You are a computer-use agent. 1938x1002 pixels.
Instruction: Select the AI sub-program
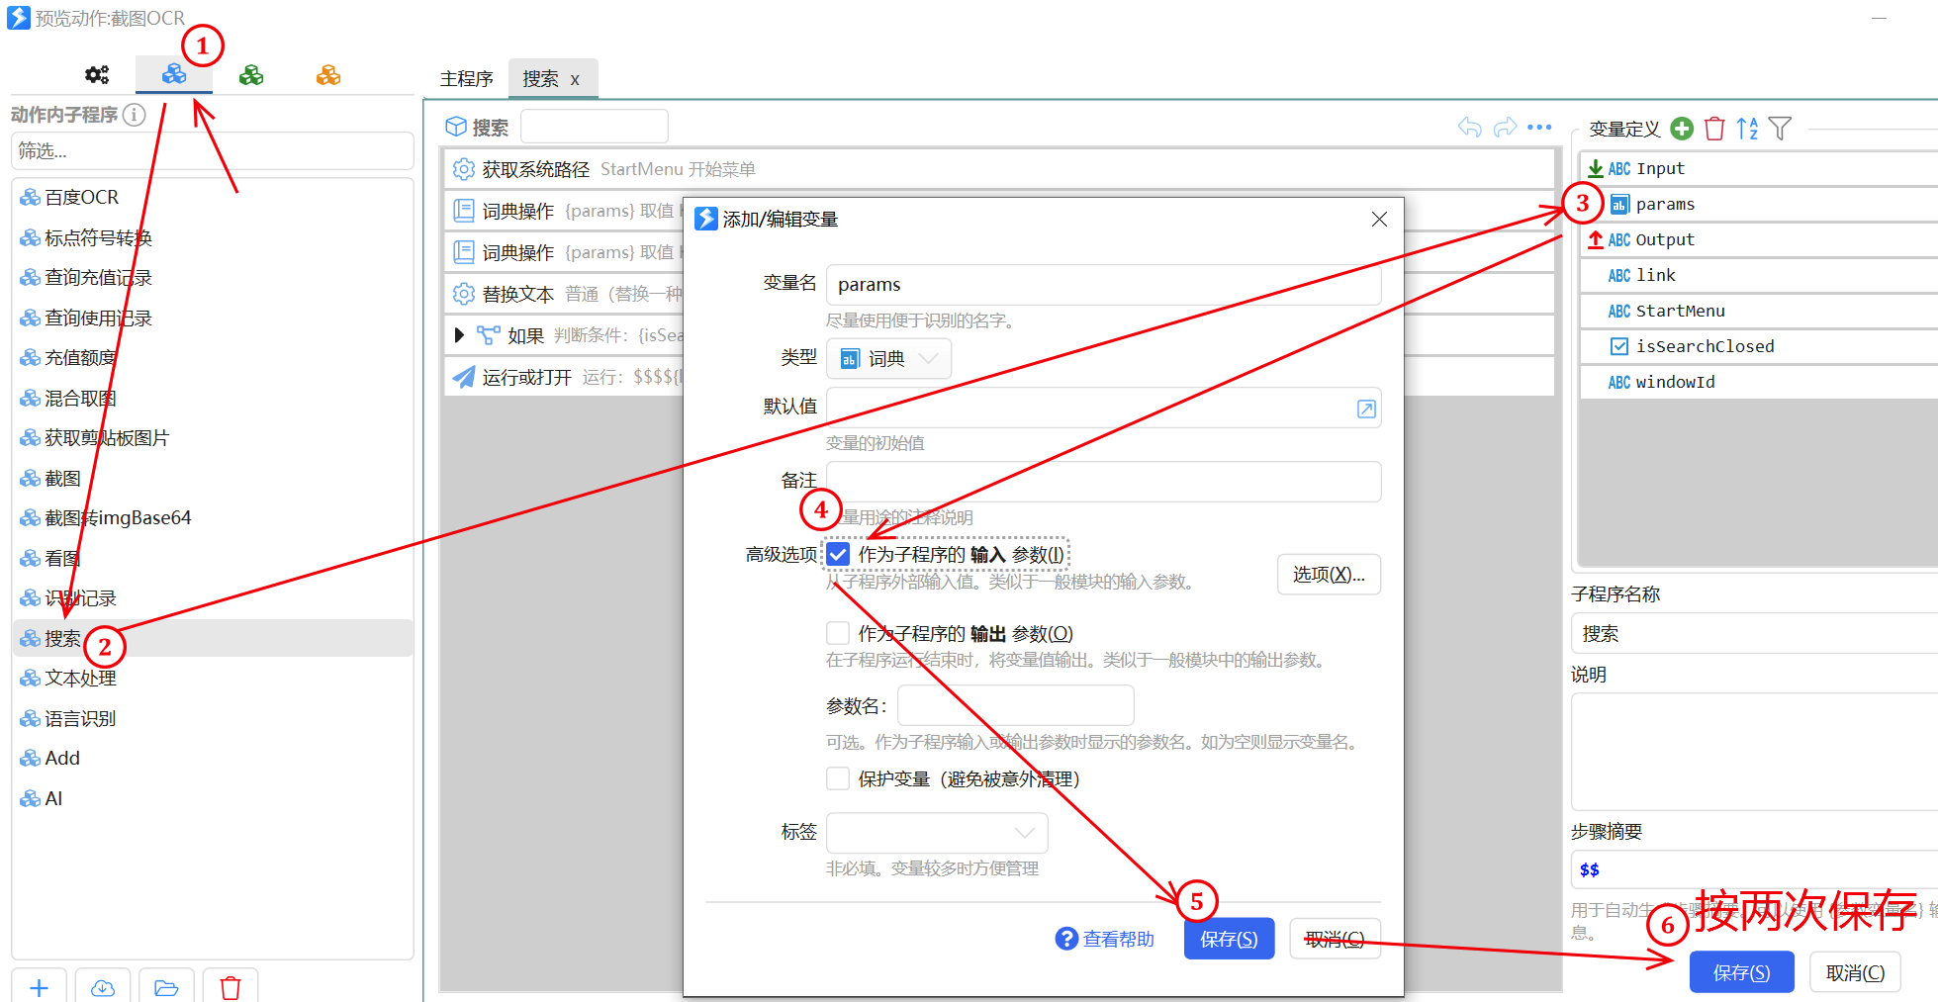[x=212, y=798]
